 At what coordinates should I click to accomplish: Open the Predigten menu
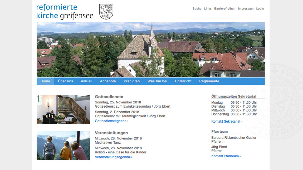tap(131, 81)
